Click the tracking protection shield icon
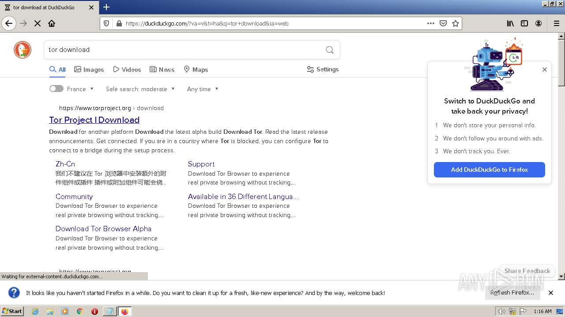This screenshot has height=317, width=565. pyautogui.click(x=106, y=23)
